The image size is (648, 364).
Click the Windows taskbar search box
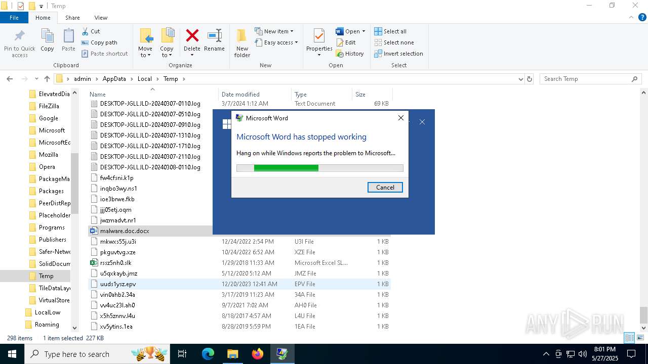click(96, 354)
